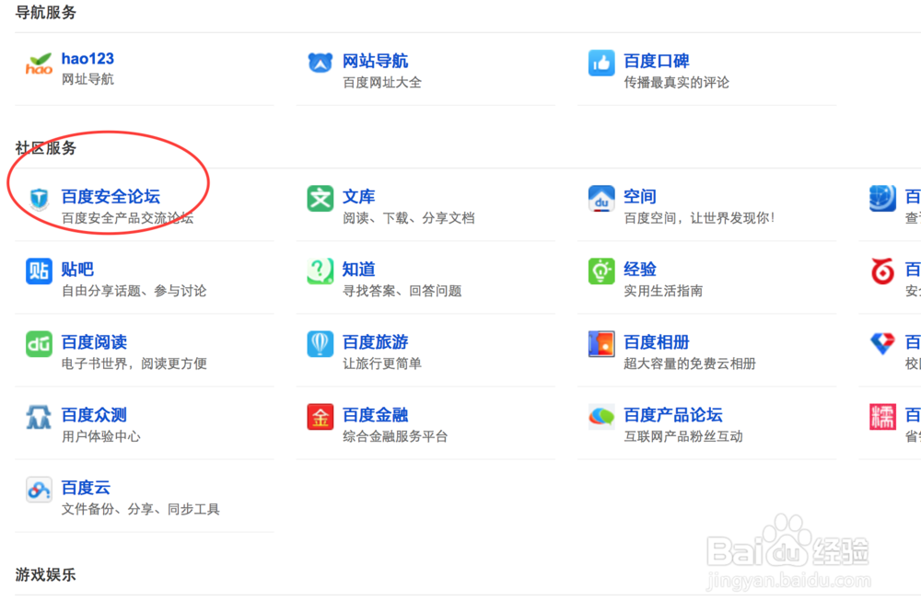This screenshot has height=612, width=921.
Task: Click the description 电子书世界，阅读更方便
Action: (134, 364)
